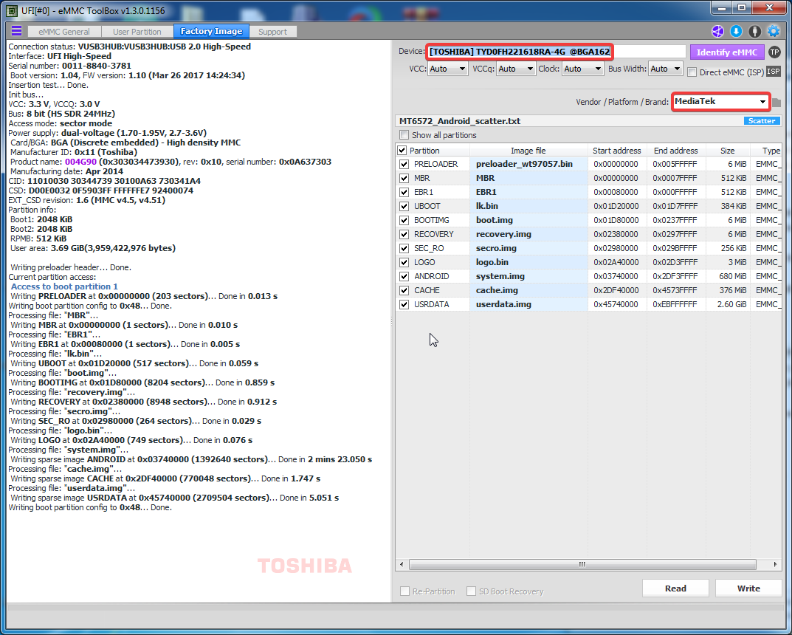
Task: Click the recovery.img image file cell
Action: click(x=528, y=234)
